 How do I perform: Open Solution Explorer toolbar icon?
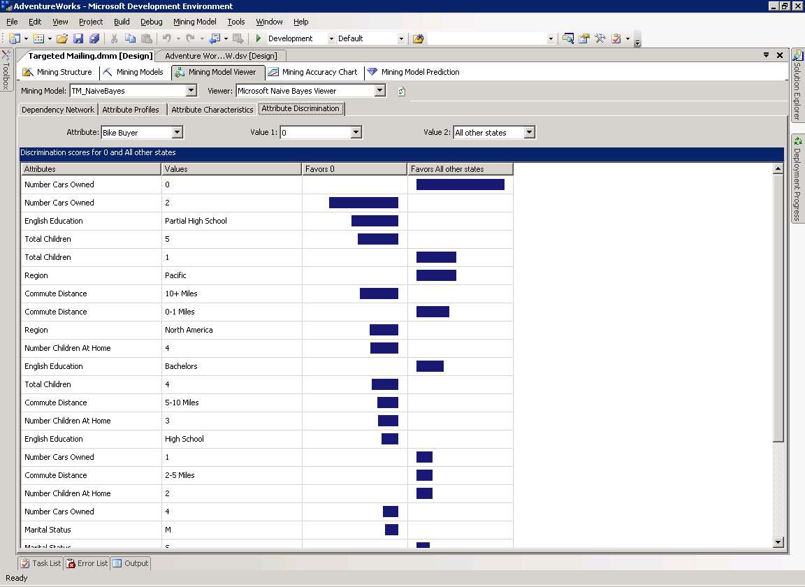568,38
